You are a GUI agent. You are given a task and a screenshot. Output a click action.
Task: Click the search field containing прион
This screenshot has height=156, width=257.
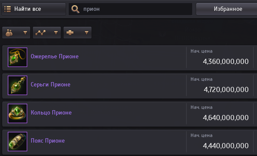click(130, 9)
